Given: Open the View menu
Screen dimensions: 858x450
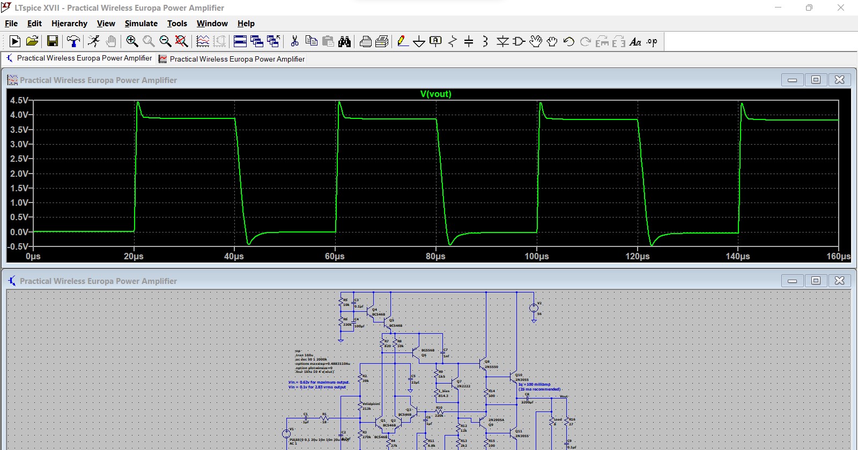Looking at the screenshot, I should point(106,24).
